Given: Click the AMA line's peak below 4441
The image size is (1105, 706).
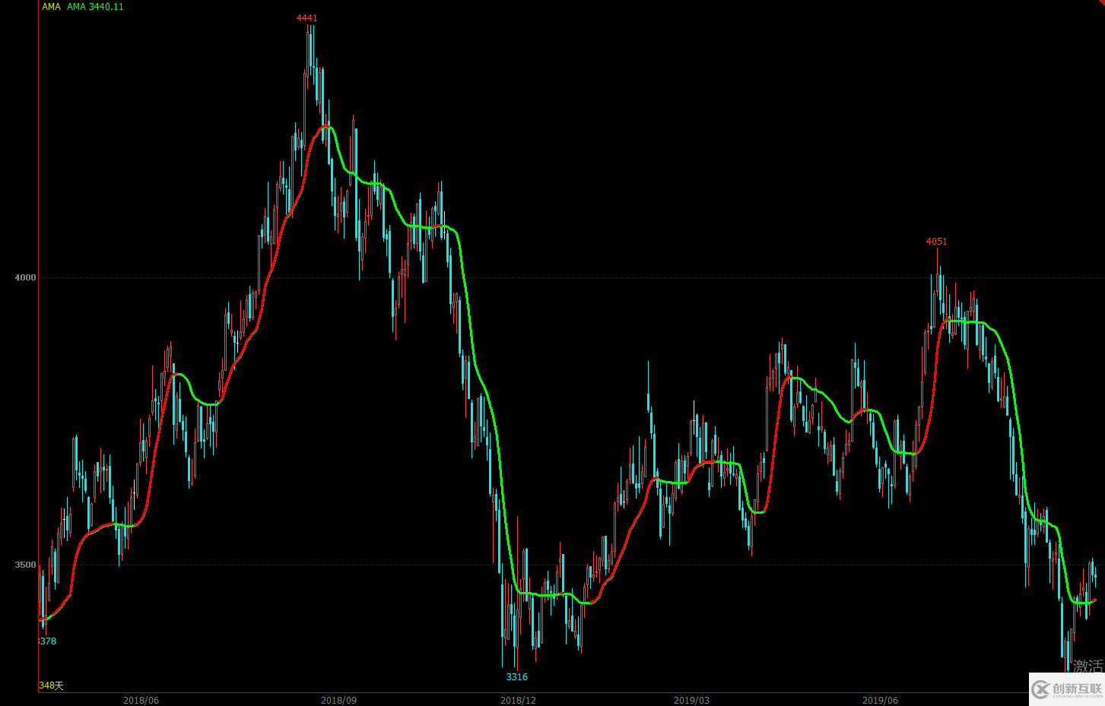Looking at the screenshot, I should coord(326,126).
